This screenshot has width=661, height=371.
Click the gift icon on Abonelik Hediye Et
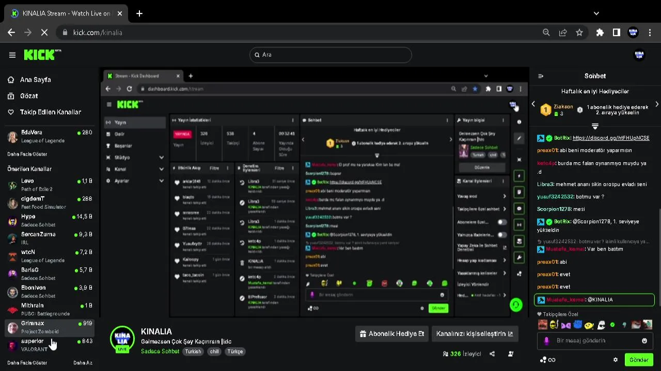coord(363,333)
